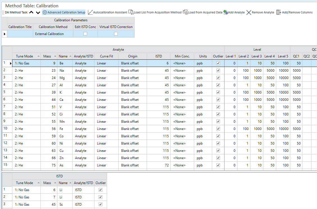Select analyte row 7 header

point(7,107)
